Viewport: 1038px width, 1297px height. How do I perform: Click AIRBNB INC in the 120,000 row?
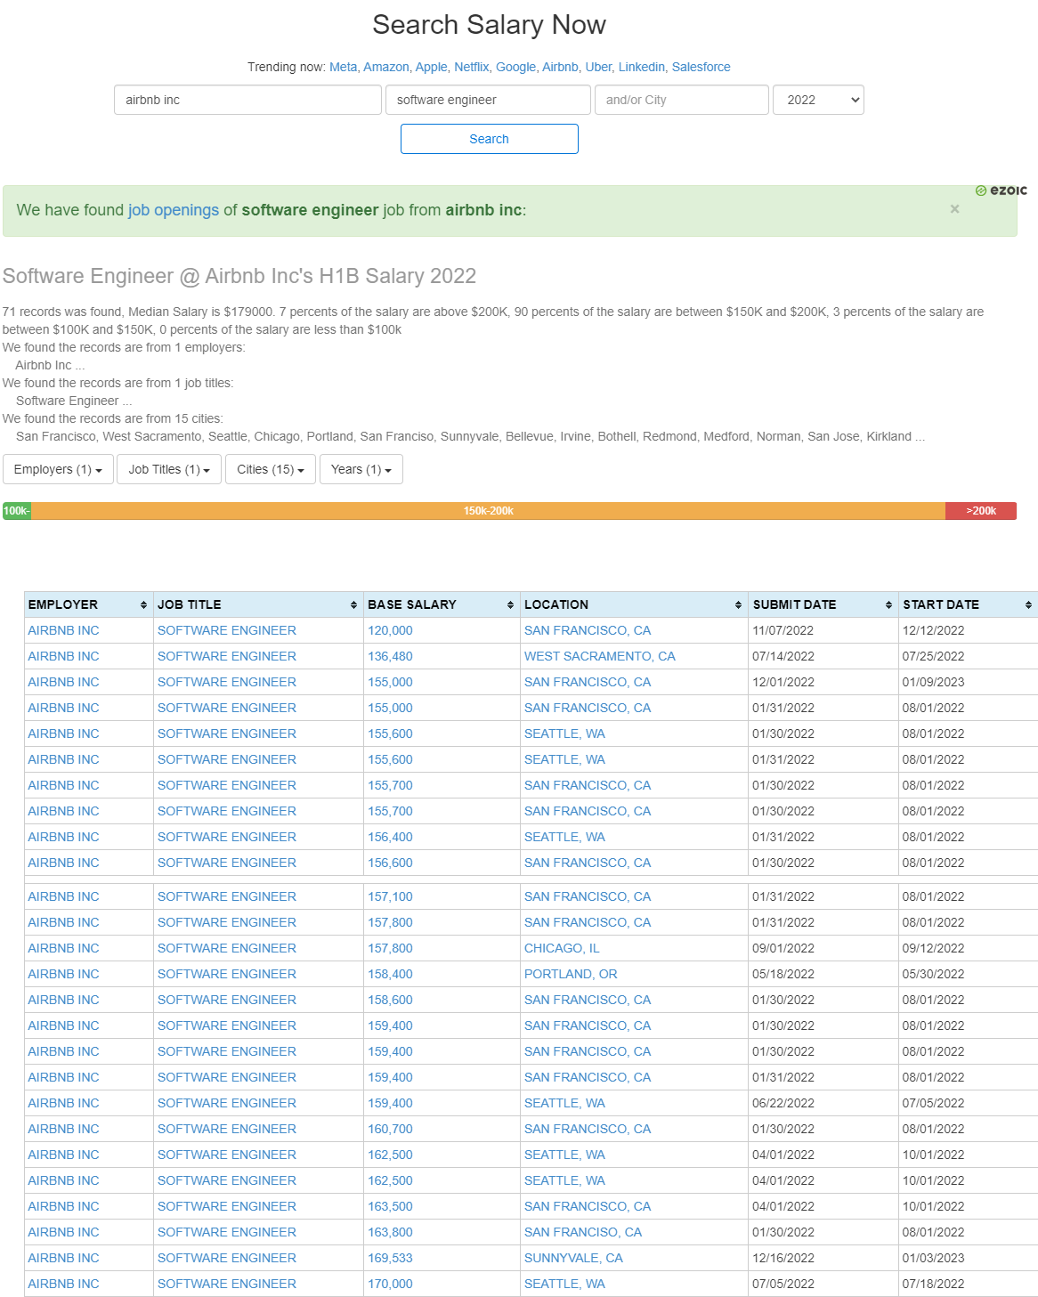pyautogui.click(x=63, y=630)
